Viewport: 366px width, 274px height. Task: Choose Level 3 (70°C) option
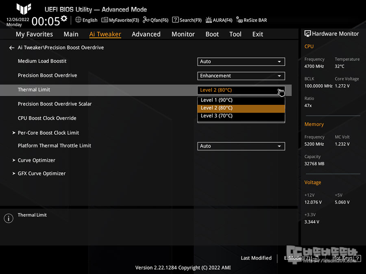pyautogui.click(x=241, y=116)
